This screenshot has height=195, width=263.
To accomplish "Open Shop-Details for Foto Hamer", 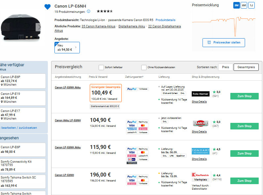I will [199, 101].
